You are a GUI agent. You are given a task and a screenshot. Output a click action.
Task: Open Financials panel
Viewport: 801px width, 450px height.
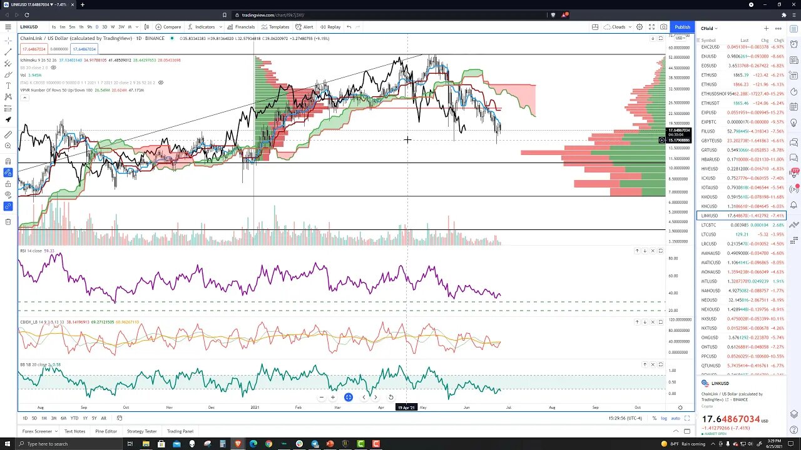click(241, 27)
